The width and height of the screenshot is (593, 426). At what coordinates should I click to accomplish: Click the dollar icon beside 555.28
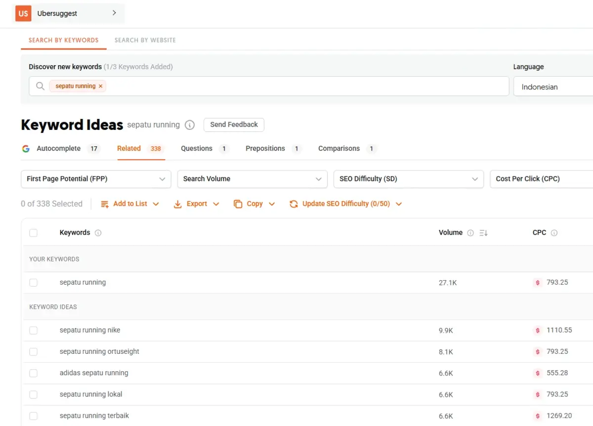point(538,373)
